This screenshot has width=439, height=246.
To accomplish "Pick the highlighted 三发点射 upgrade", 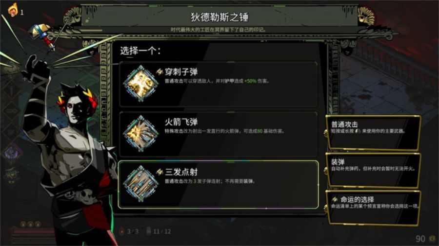I will (219, 185).
